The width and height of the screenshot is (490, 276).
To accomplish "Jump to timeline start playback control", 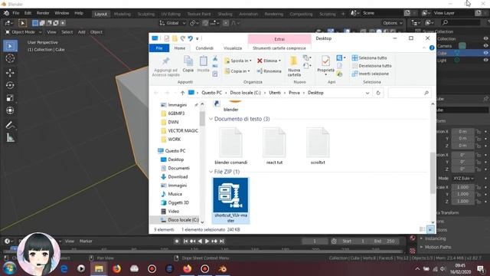I will pos(185,242).
